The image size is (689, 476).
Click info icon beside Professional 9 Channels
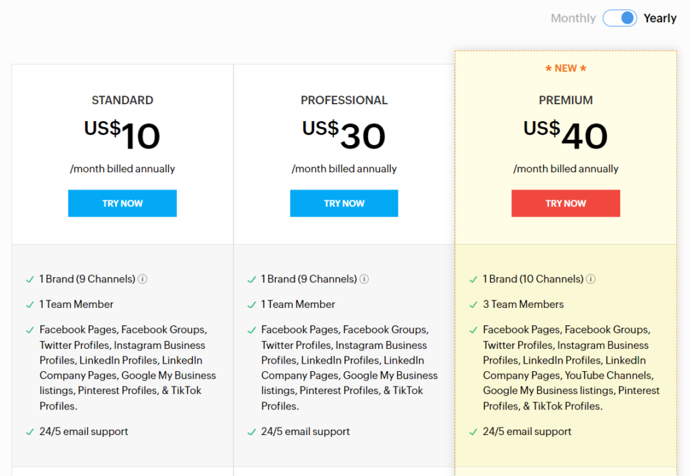point(364,279)
